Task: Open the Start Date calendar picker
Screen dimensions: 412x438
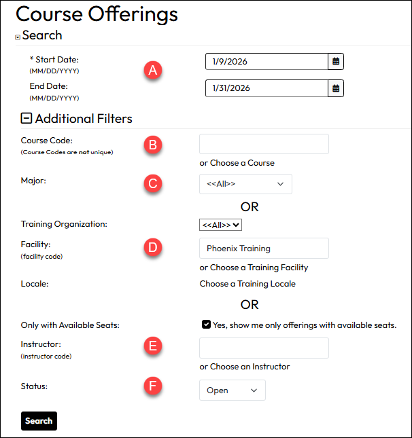Action: click(336, 62)
